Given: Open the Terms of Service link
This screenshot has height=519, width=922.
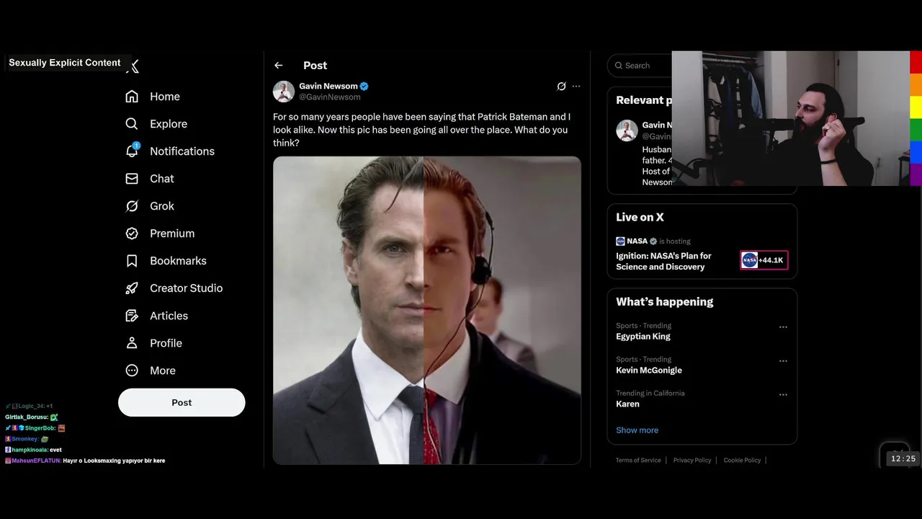Looking at the screenshot, I should pyautogui.click(x=638, y=460).
